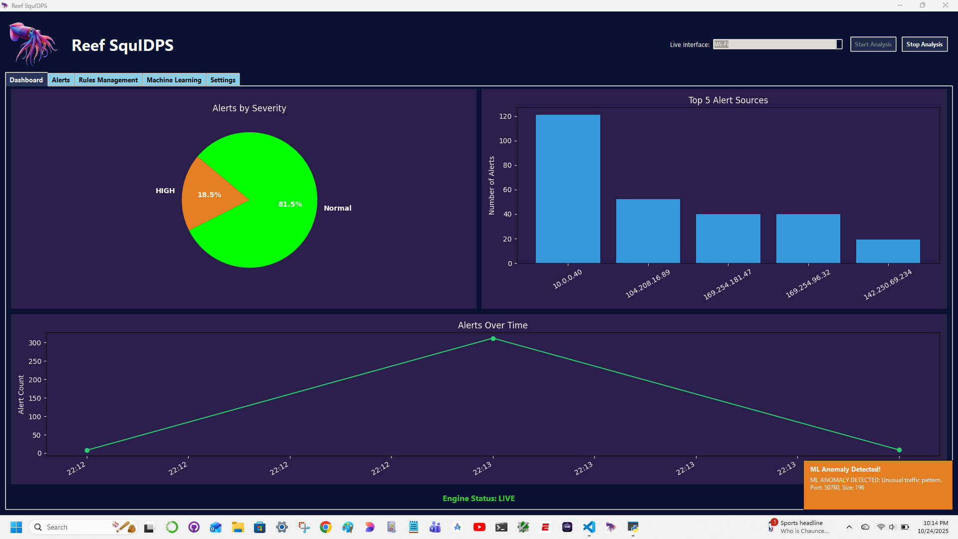
Task: Click the Start Analysis button
Action: (x=873, y=44)
